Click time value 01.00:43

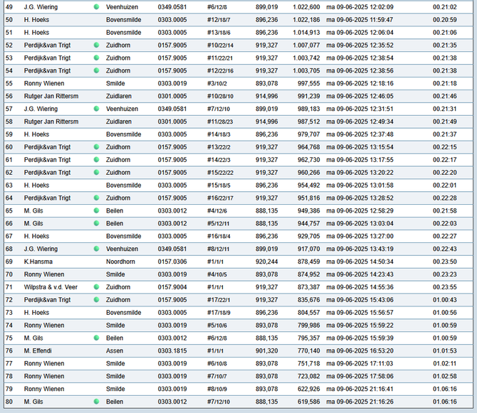[x=445, y=300]
